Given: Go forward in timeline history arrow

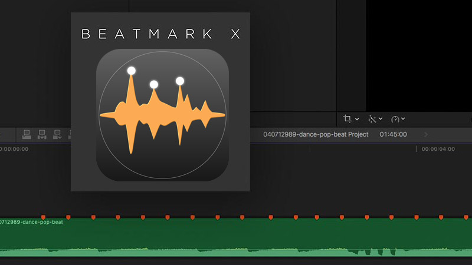Looking at the screenshot, I should (x=426, y=135).
